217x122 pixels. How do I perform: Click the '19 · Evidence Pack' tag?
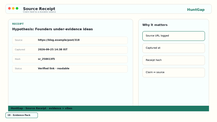pyautogui.click(x=22, y=115)
